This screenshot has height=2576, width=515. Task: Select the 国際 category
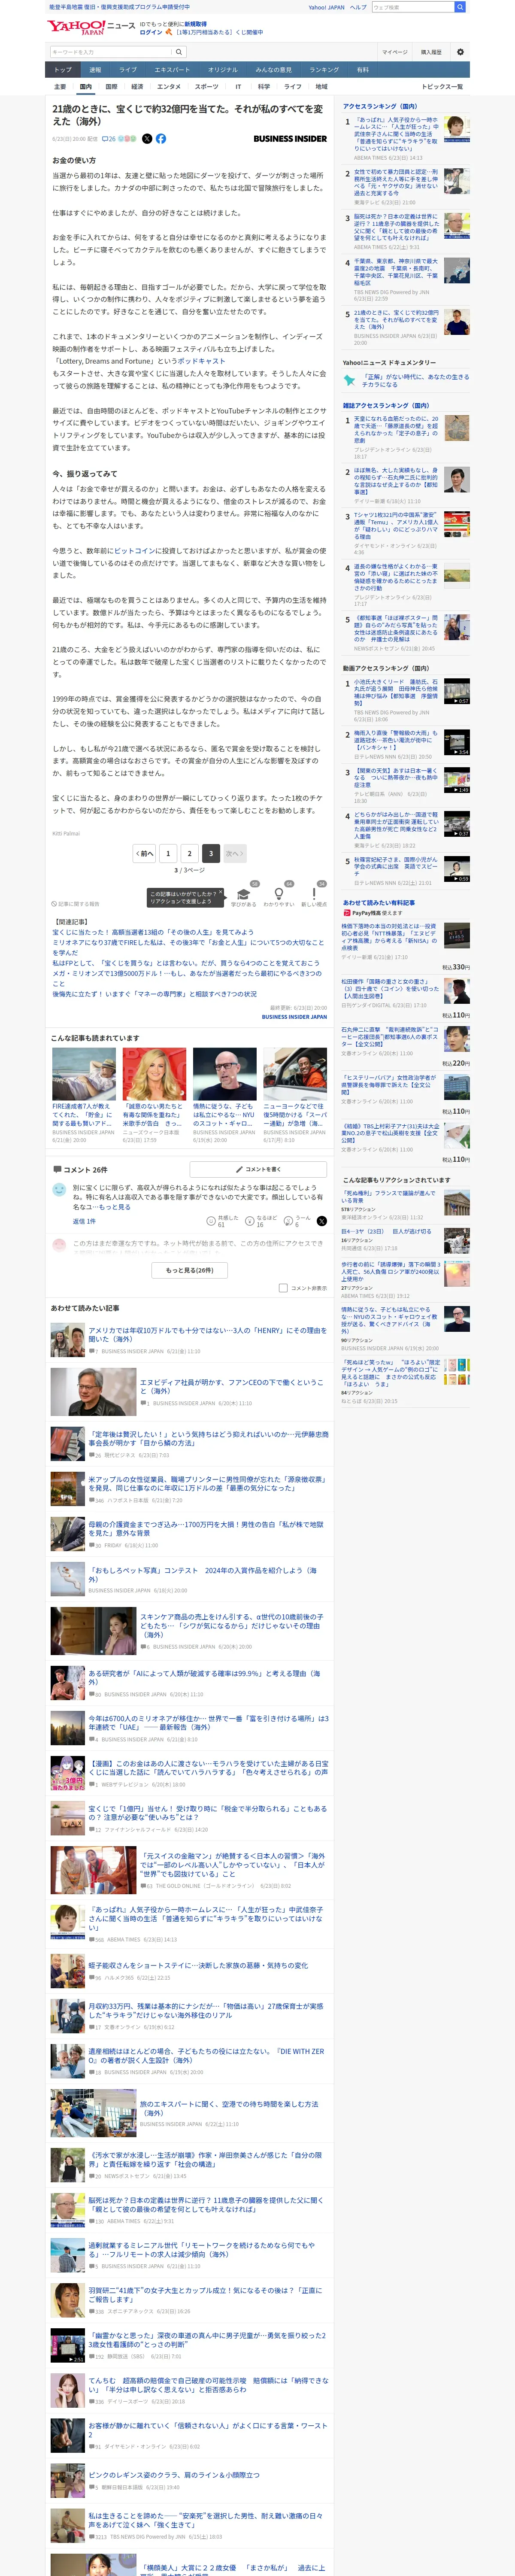click(x=111, y=87)
